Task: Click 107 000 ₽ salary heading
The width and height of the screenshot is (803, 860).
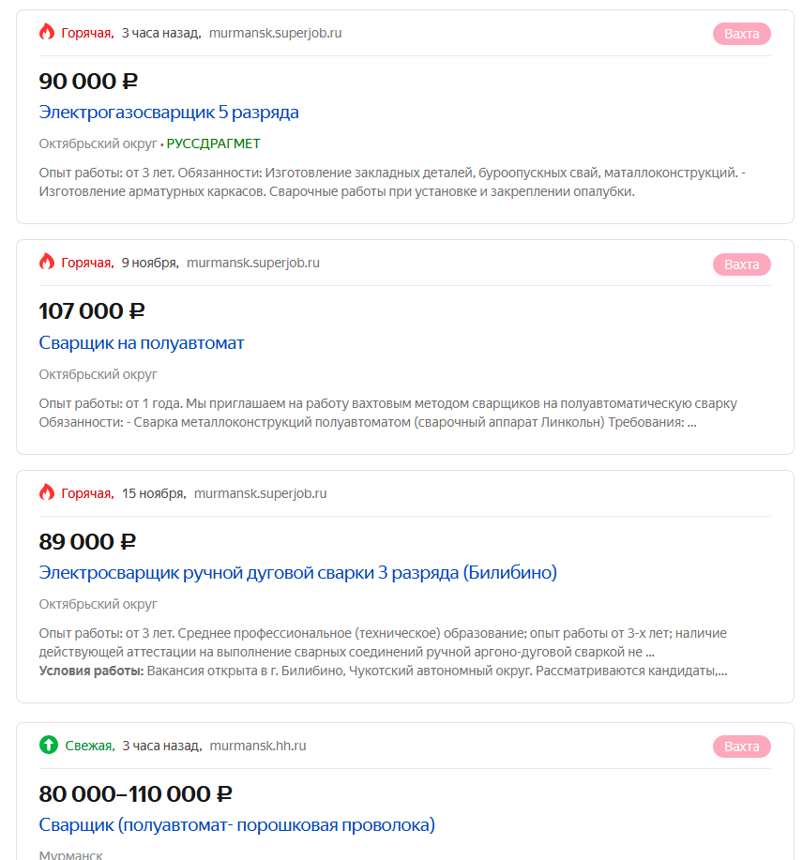Action: pyautogui.click(x=92, y=311)
